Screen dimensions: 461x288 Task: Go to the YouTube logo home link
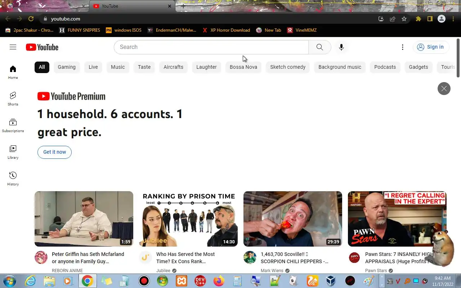tap(42, 47)
